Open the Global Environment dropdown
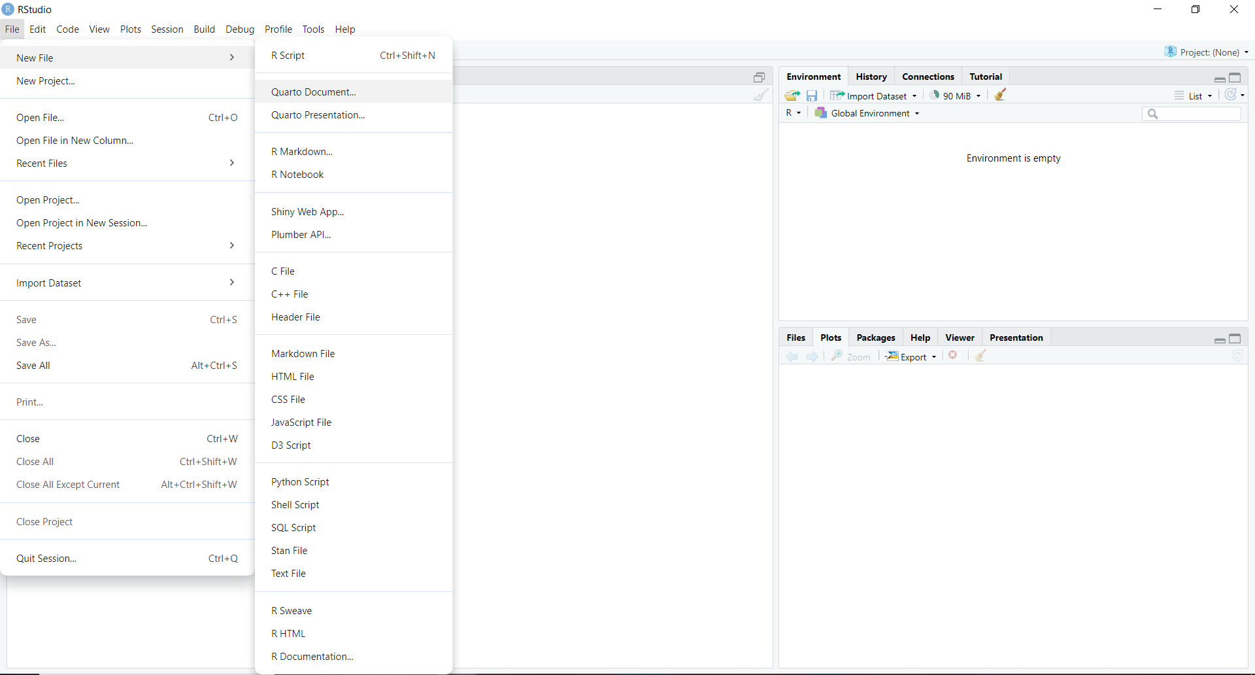The width and height of the screenshot is (1255, 675). [x=867, y=113]
